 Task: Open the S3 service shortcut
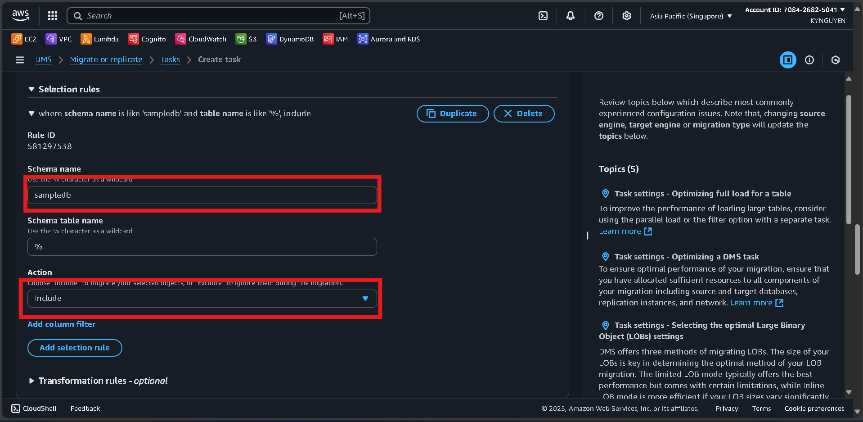pos(246,39)
